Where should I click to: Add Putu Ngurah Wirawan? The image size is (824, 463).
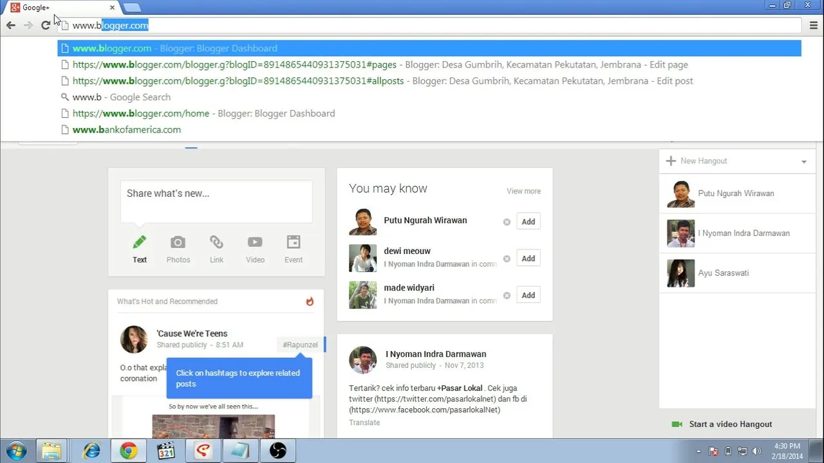pyautogui.click(x=529, y=221)
